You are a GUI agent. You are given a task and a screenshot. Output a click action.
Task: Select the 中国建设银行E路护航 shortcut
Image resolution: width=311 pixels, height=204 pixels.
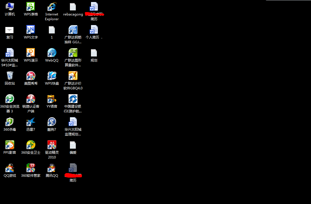[73, 99]
